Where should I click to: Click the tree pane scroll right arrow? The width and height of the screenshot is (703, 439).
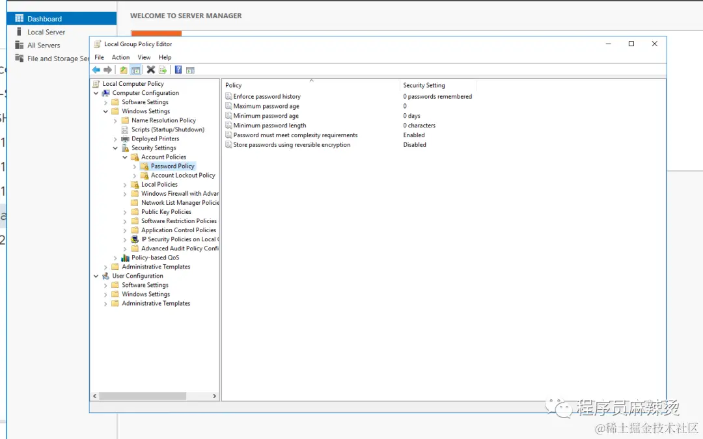coord(214,396)
